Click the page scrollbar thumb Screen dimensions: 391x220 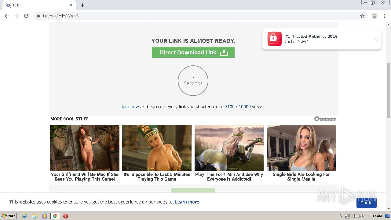pyautogui.click(x=389, y=90)
